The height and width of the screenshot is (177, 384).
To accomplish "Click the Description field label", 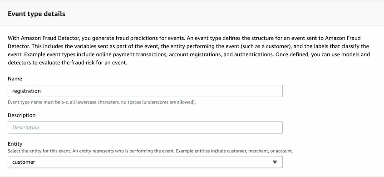I will tap(21, 115).
